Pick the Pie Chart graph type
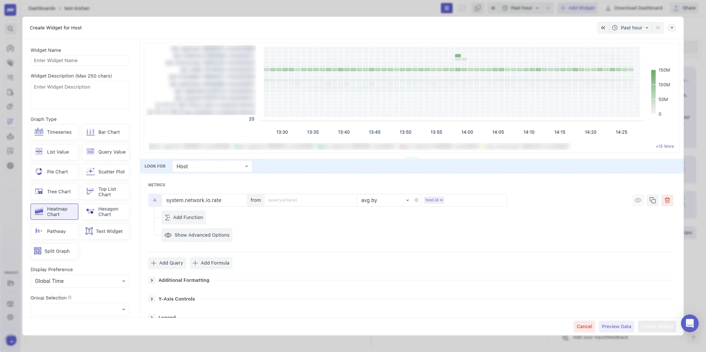Screen dimensions: 706x352 point(54,172)
